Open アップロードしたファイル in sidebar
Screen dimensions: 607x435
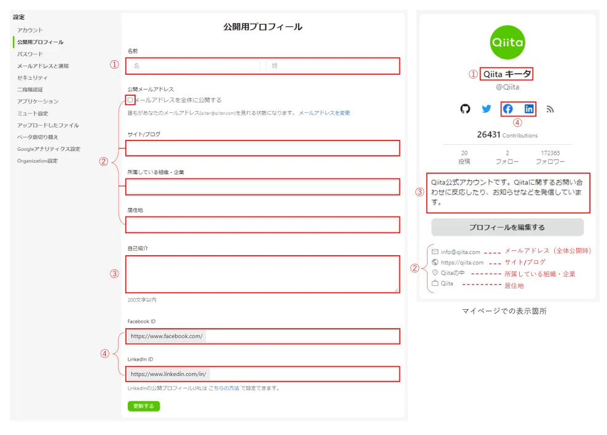click(48, 125)
